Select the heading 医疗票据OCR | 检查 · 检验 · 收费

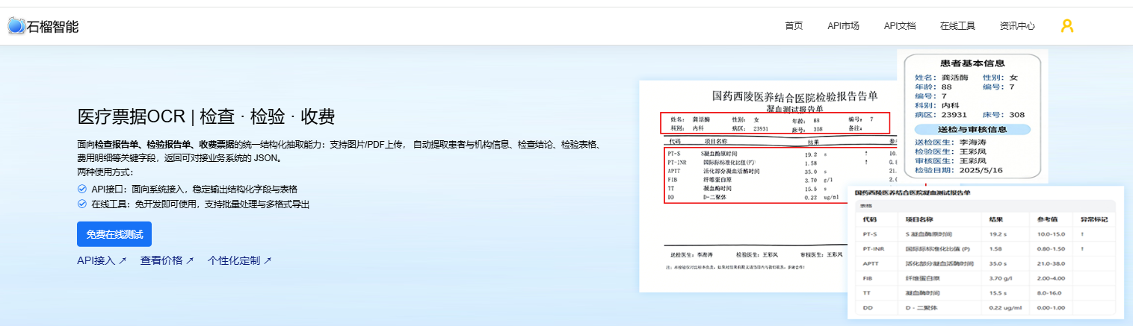point(206,116)
